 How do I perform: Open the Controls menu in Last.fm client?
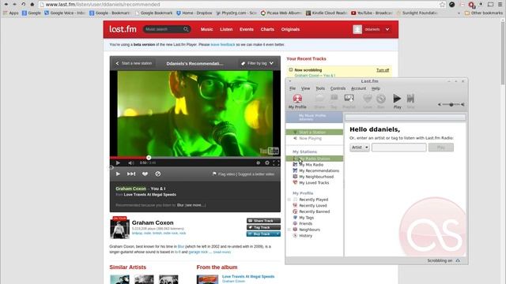pos(338,88)
